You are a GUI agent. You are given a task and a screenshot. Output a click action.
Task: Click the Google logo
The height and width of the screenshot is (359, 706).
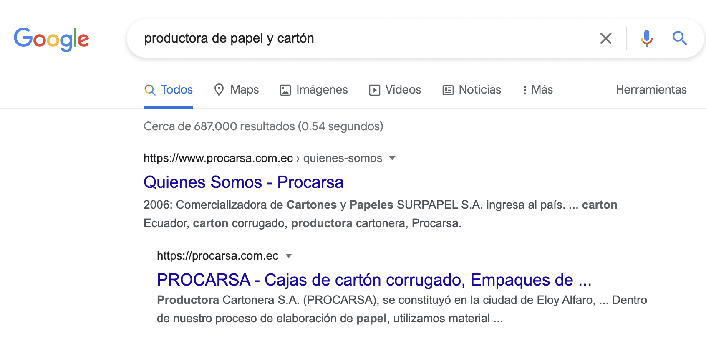[x=51, y=39]
